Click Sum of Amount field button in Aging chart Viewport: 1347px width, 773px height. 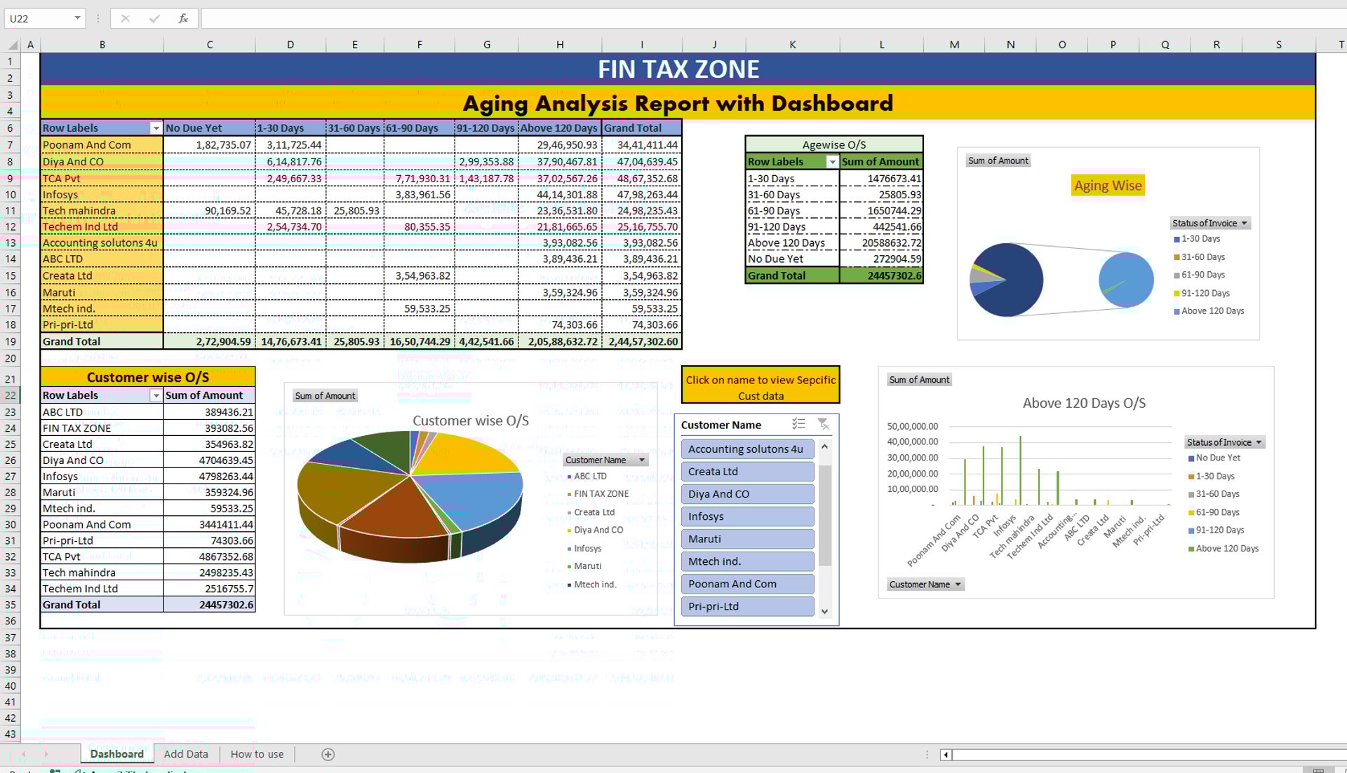click(x=998, y=160)
